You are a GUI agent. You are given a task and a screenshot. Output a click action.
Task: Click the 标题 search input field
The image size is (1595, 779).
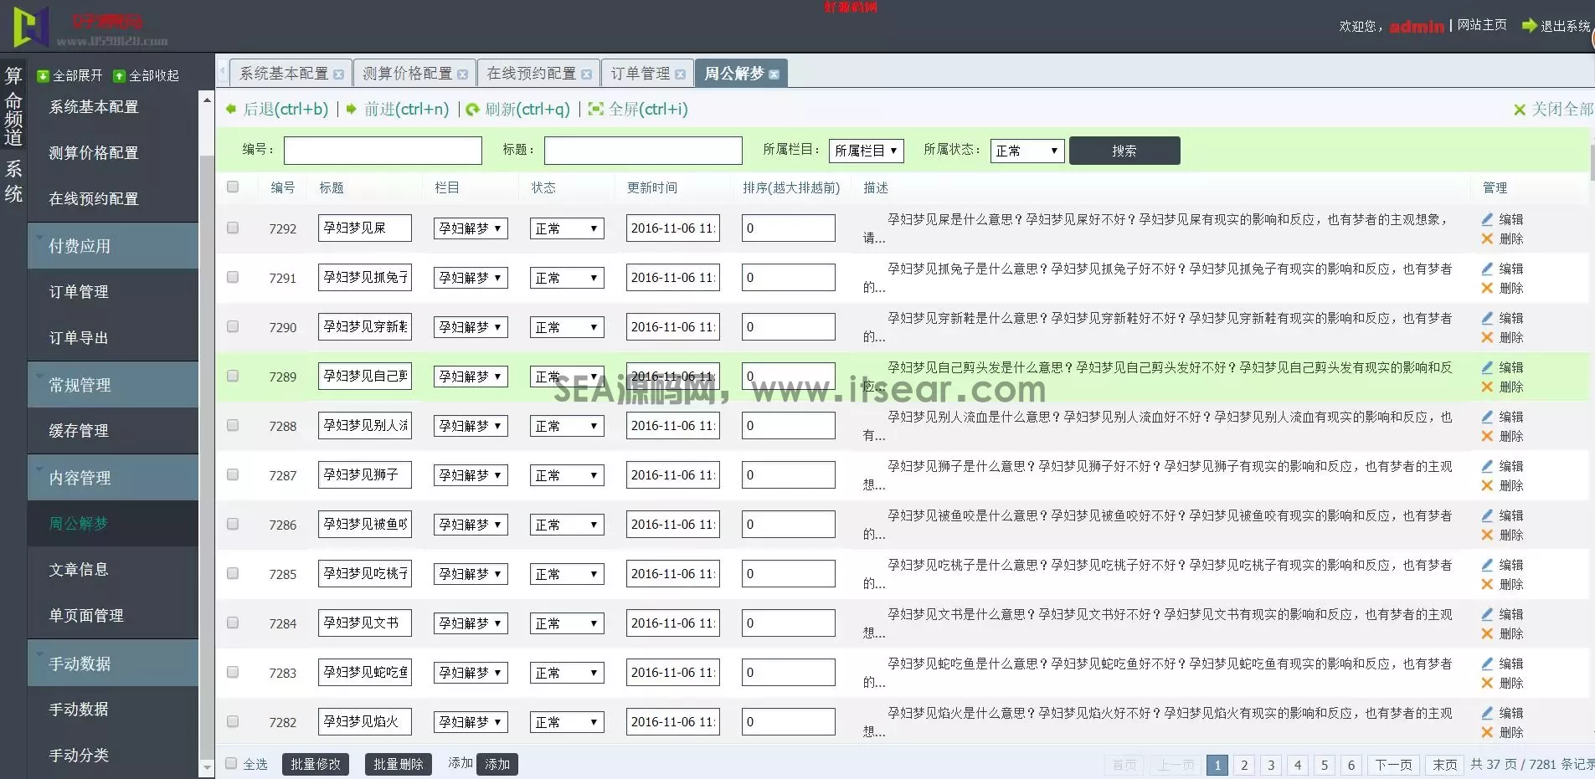click(643, 151)
